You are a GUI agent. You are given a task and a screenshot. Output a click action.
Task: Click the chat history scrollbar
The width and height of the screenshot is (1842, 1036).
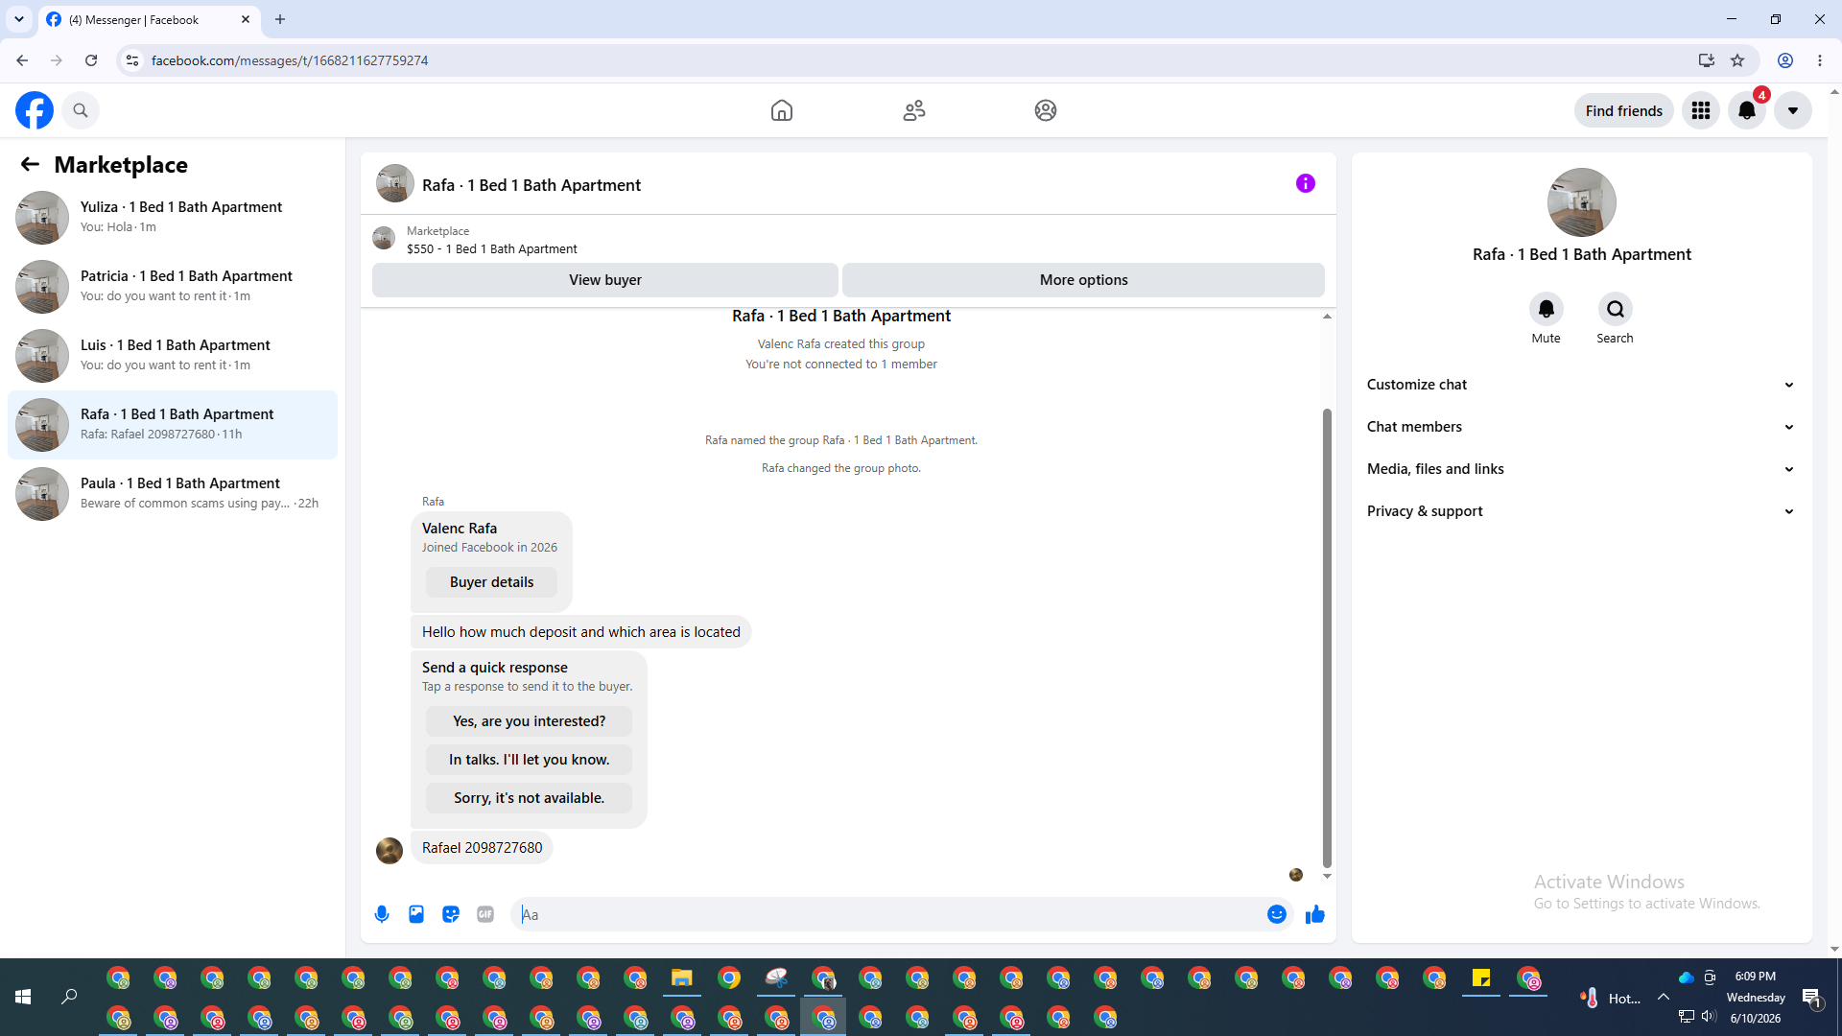point(1327,637)
